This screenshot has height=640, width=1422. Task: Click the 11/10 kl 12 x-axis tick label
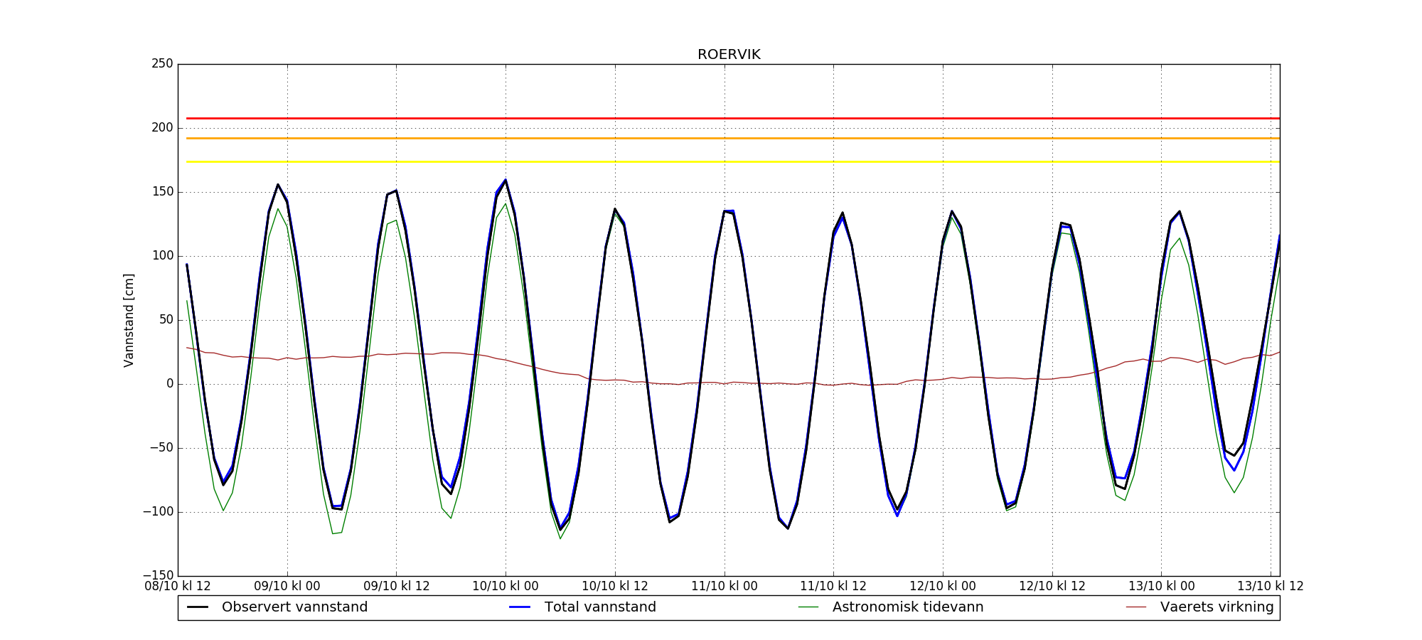point(833,587)
